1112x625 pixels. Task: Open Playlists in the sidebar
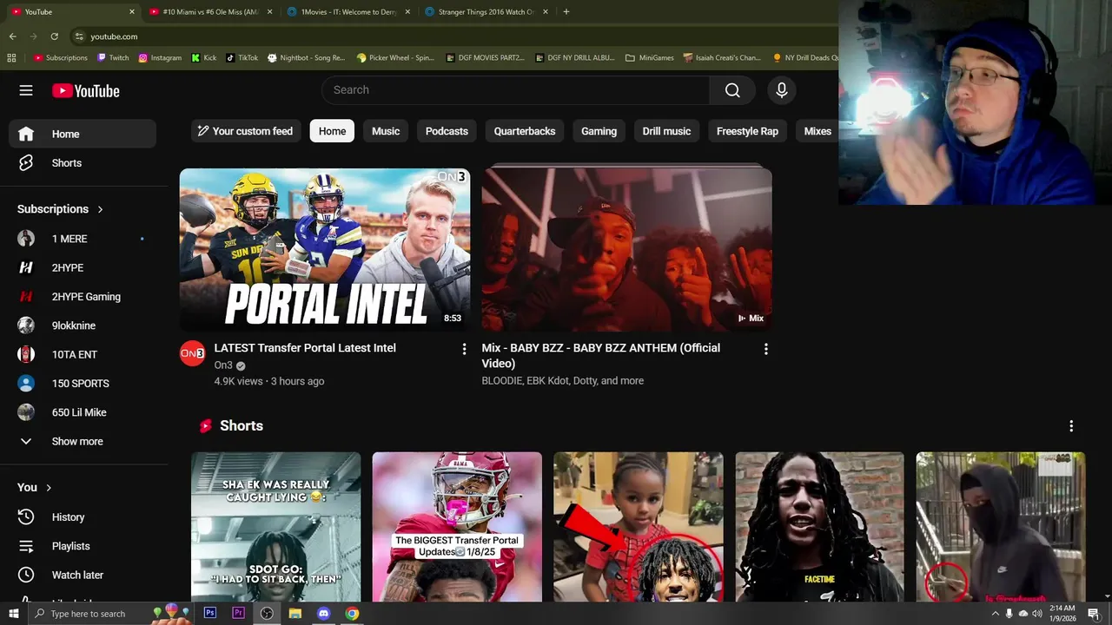coord(83,546)
